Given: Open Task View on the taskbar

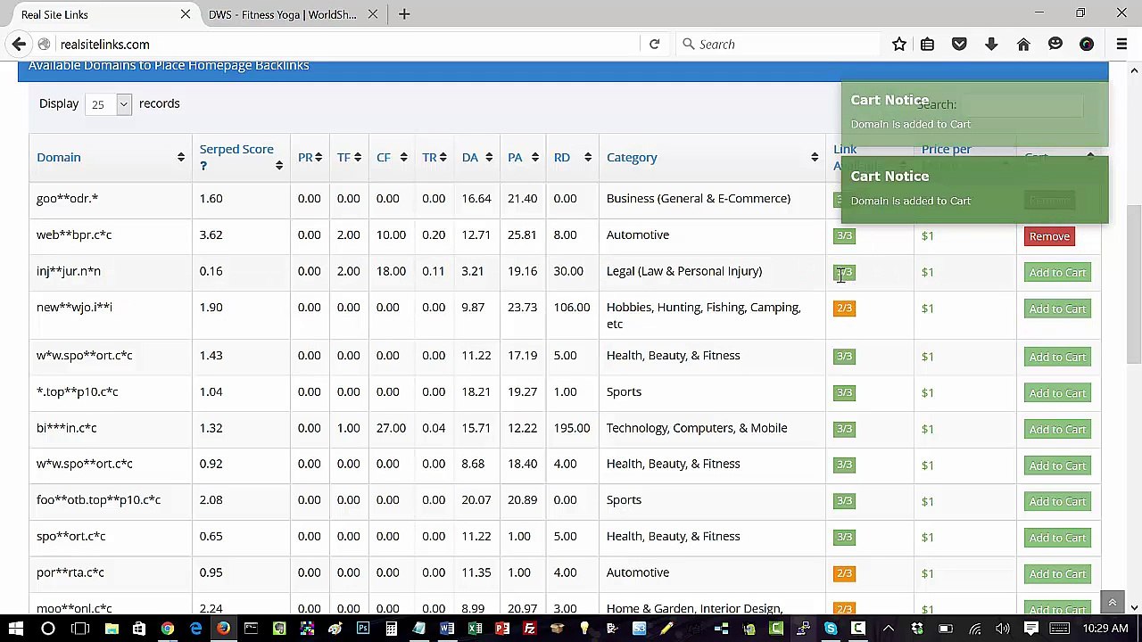Looking at the screenshot, I should click(x=80, y=629).
